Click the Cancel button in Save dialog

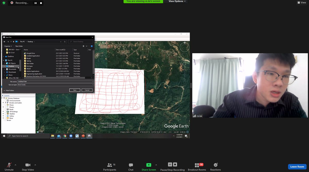(x=87, y=90)
